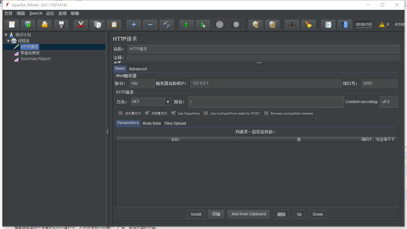Click the Up button
This screenshot has width=407, height=229.
[299, 214]
